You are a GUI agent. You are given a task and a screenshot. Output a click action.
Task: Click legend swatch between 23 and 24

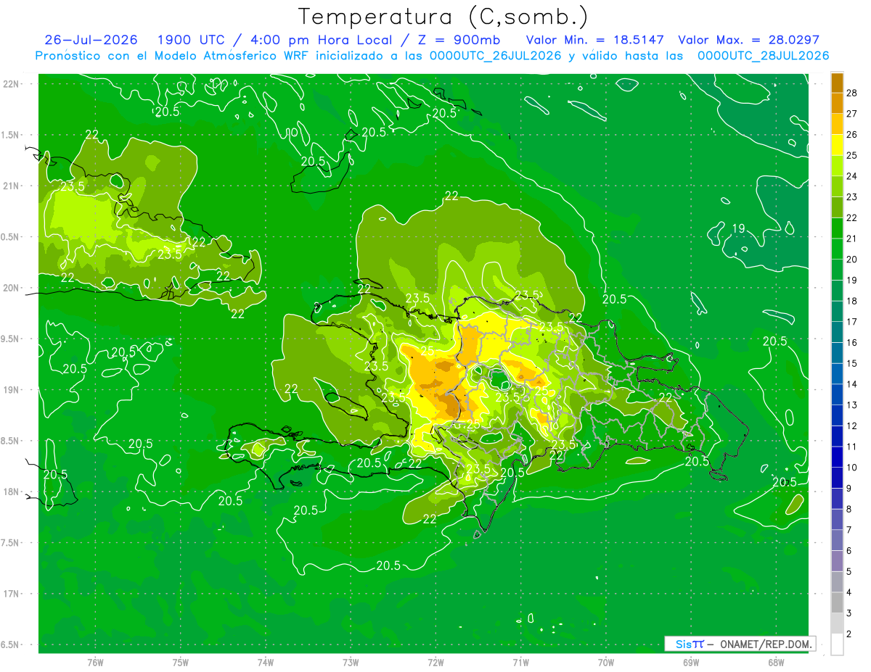837,186
